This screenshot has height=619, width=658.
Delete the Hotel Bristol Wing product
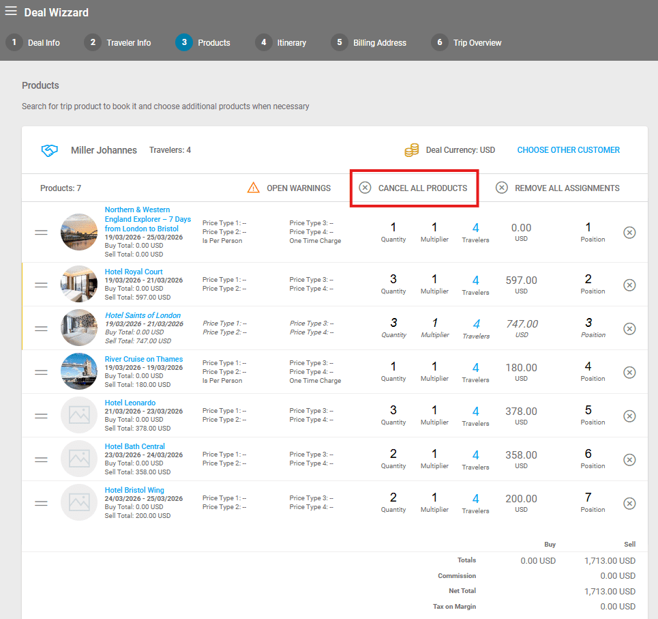[x=629, y=503]
